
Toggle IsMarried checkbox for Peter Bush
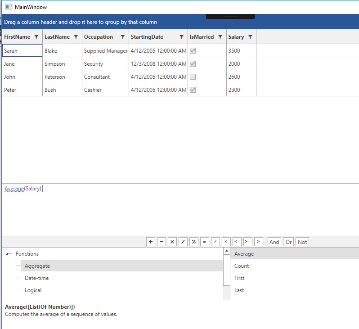(x=193, y=90)
